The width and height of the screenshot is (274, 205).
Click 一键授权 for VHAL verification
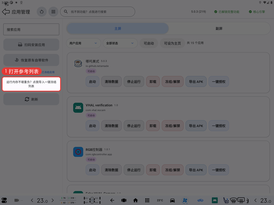(x=219, y=126)
